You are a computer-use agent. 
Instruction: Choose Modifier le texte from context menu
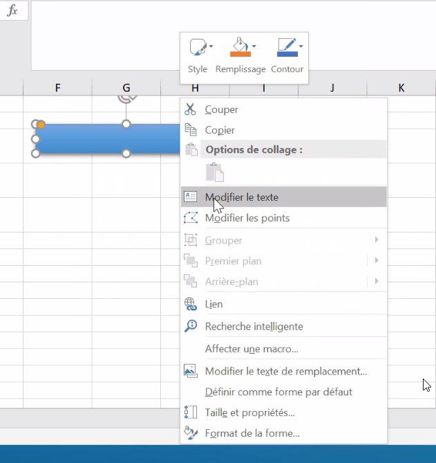coord(241,197)
